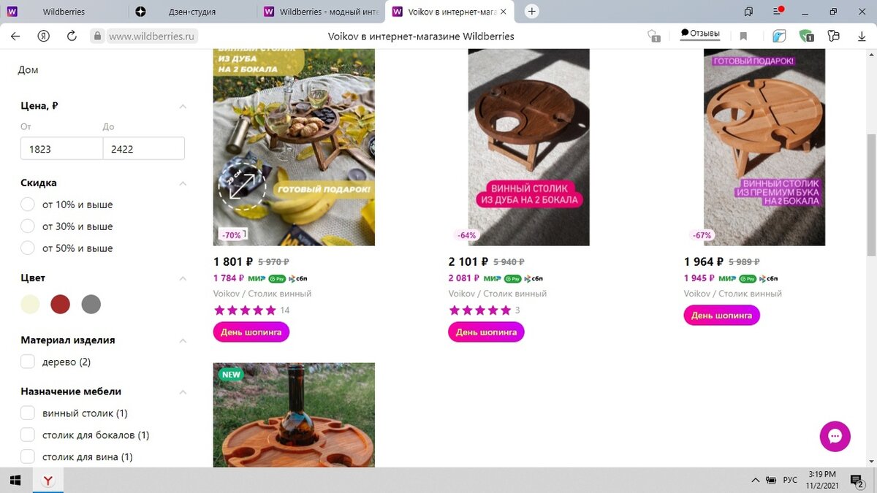Go back using the browser back arrow
The height and width of the screenshot is (493, 877).
[15, 36]
